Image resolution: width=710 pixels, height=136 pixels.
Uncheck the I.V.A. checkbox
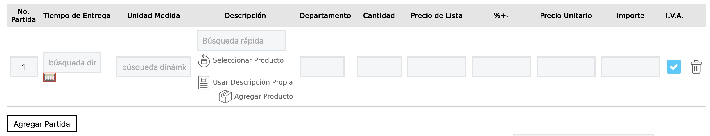674,67
